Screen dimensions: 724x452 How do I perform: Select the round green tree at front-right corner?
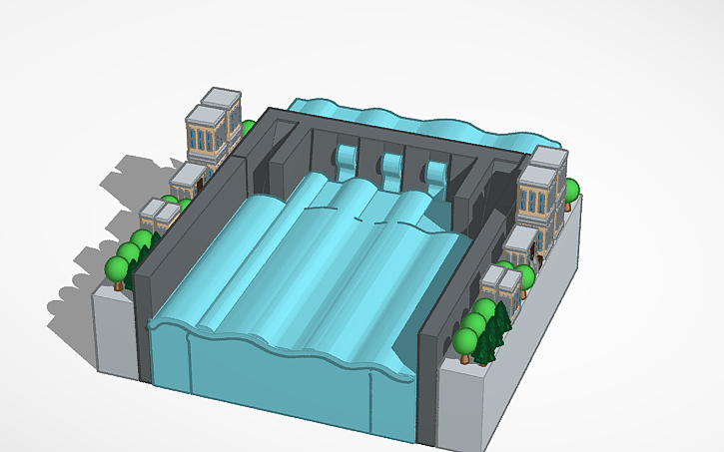[x=465, y=341]
